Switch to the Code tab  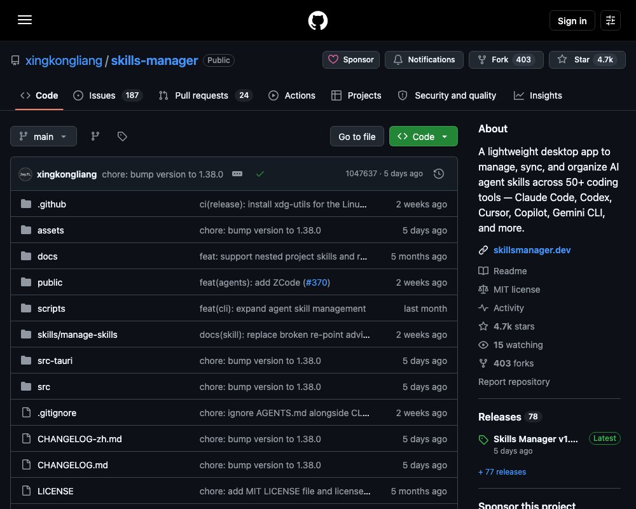tap(39, 95)
